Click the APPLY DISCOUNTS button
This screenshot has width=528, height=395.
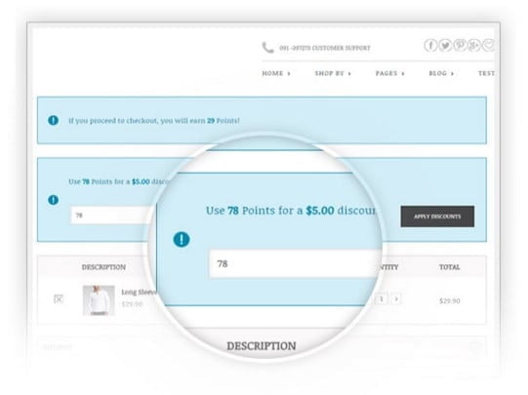(x=437, y=217)
